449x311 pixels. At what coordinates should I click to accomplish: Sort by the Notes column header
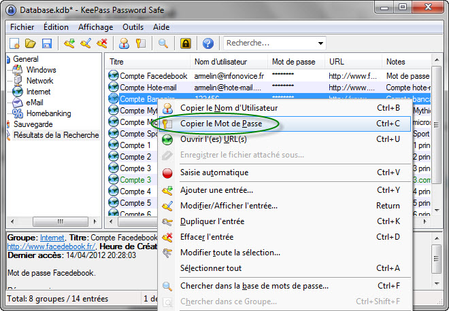(x=407, y=62)
